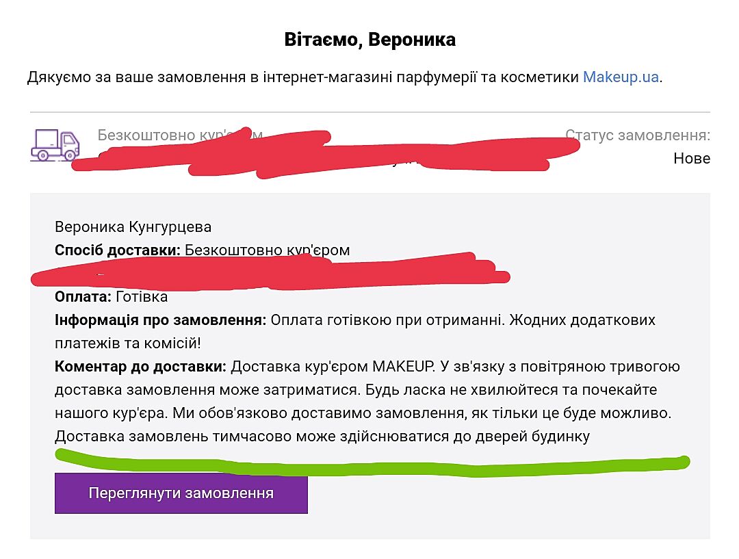Click the bold Коментар до доставки label
This screenshot has width=739, height=559.
(x=140, y=366)
